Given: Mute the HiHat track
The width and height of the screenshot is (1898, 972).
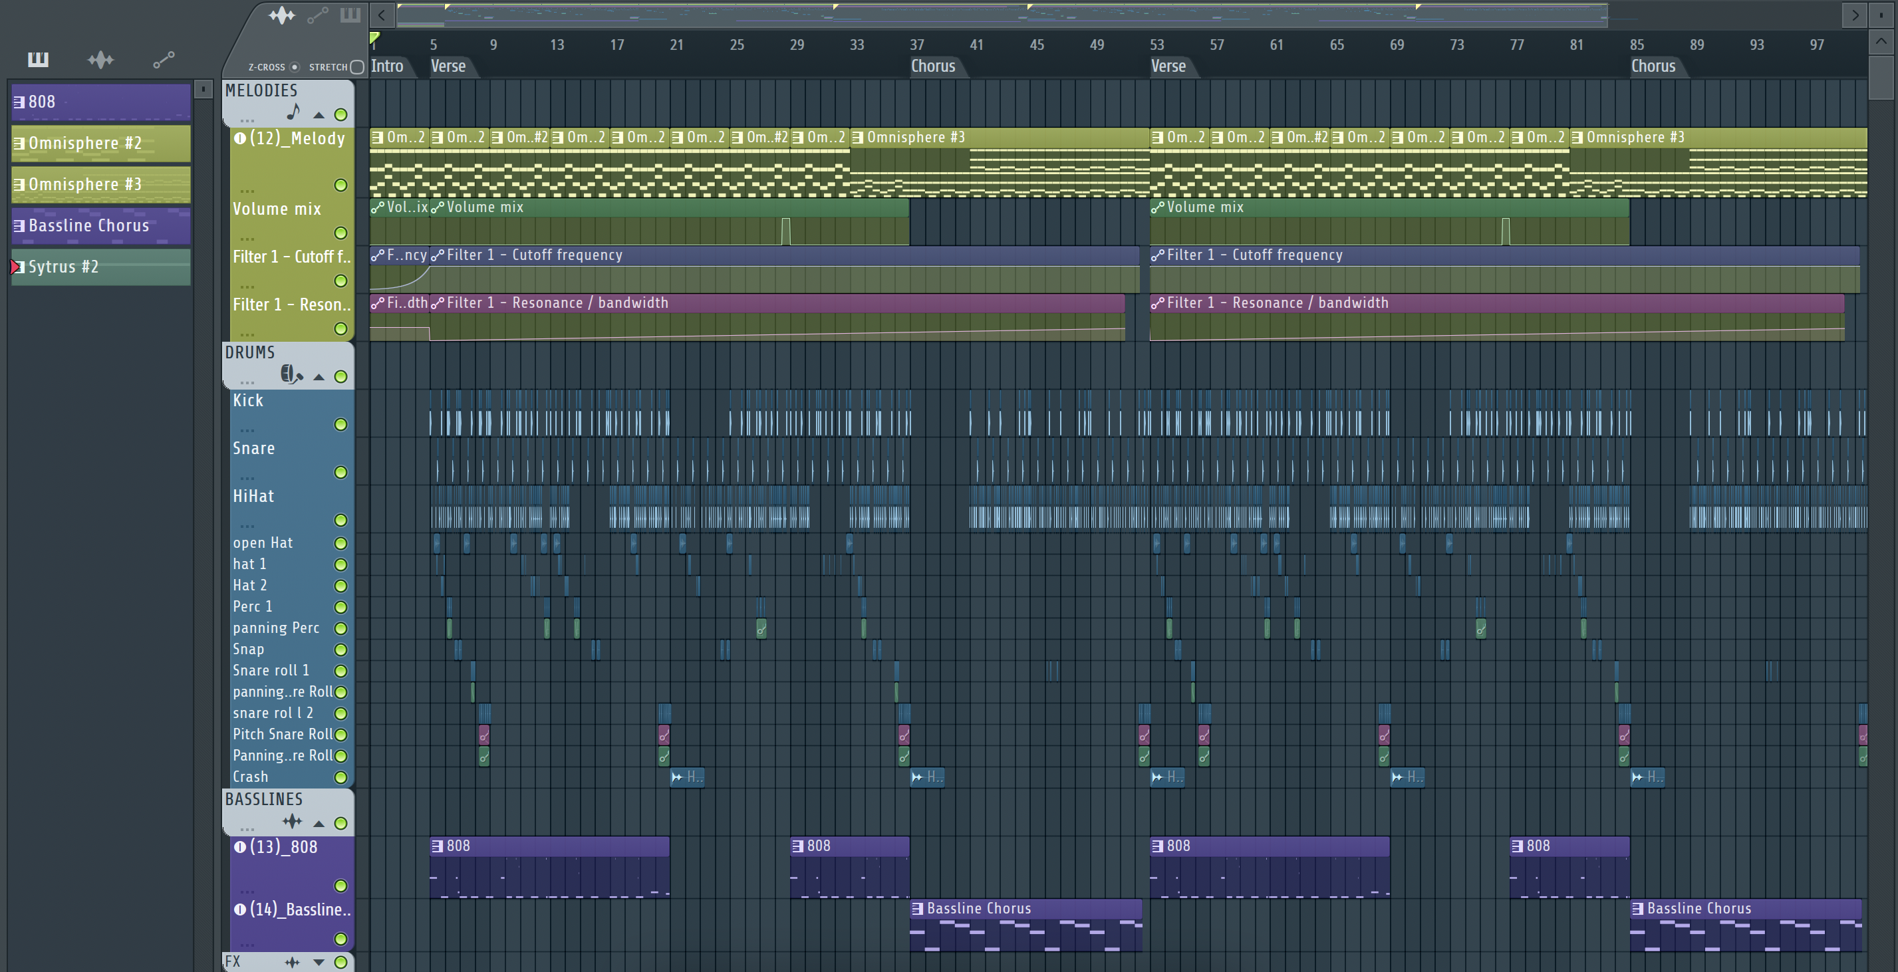Looking at the screenshot, I should 340,520.
